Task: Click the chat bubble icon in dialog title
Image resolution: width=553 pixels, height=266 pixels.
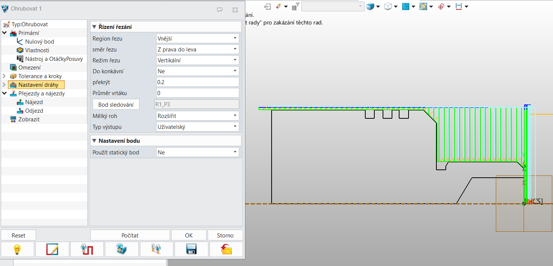Action: pyautogui.click(x=220, y=10)
